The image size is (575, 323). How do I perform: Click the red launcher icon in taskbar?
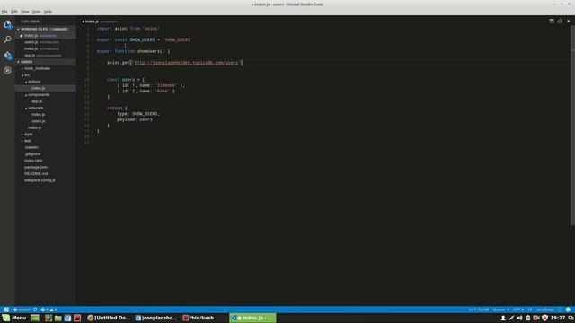[x=77, y=318]
